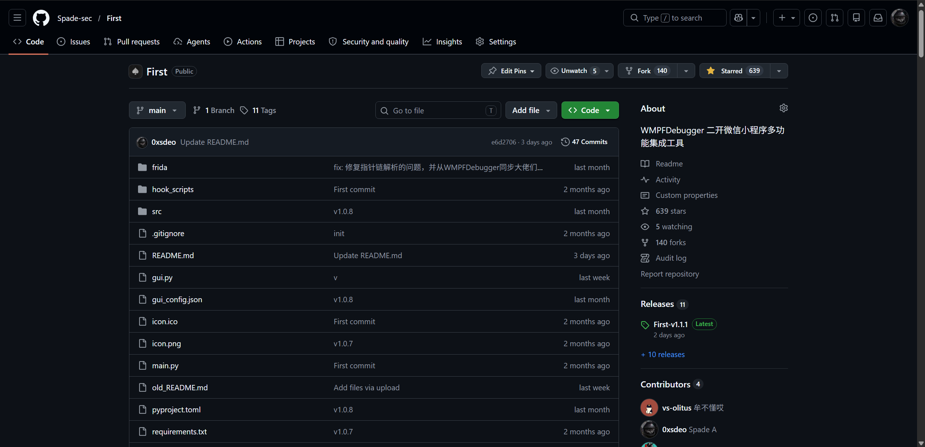Image resolution: width=925 pixels, height=447 pixels.
Task: Open the Copilot chat icon
Action: tap(739, 18)
